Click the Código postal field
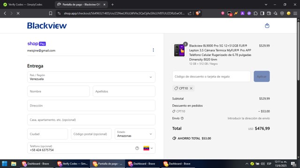 coord(91,134)
